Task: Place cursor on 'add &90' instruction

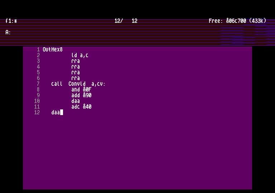Action: [x=81, y=95]
